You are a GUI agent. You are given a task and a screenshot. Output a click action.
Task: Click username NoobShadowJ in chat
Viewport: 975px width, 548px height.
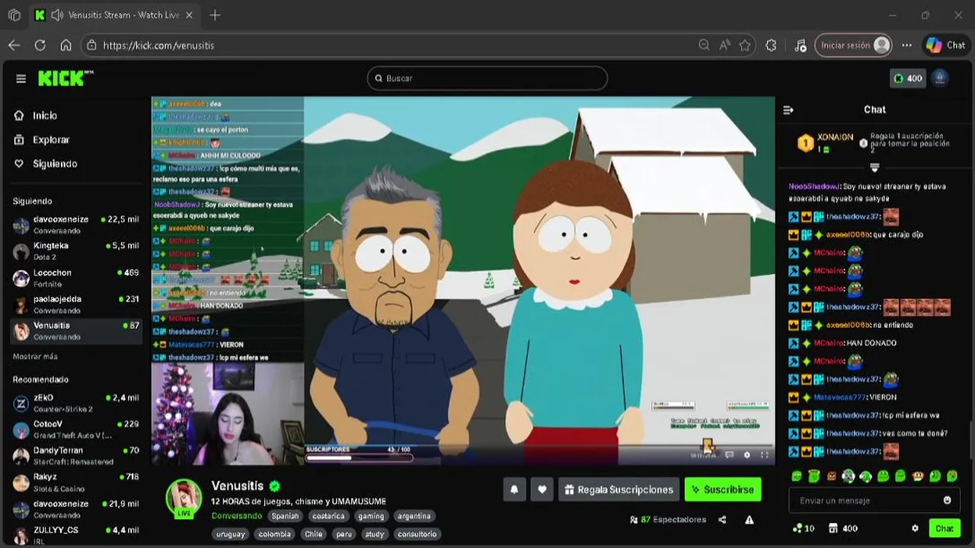point(814,186)
